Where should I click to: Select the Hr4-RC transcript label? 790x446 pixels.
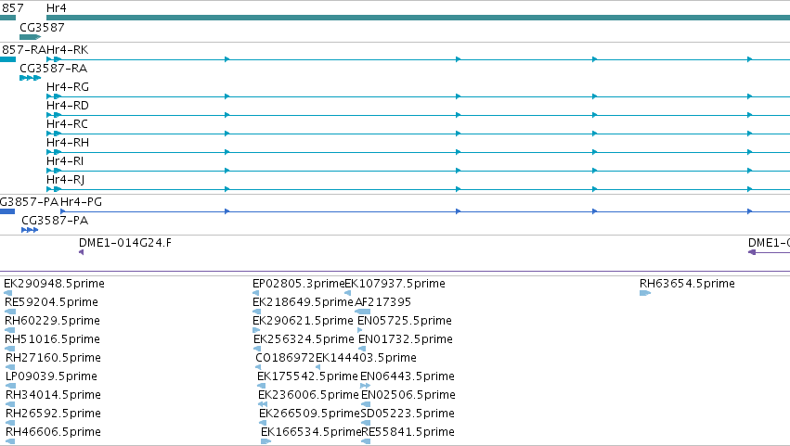[67, 124]
